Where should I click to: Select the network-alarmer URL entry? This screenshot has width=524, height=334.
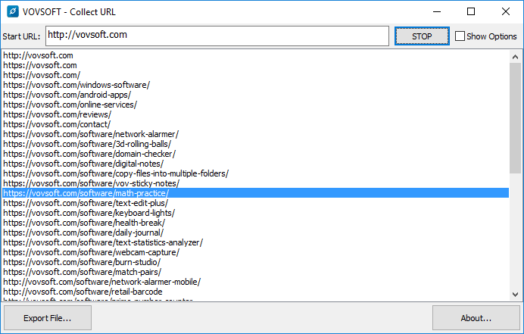91,134
